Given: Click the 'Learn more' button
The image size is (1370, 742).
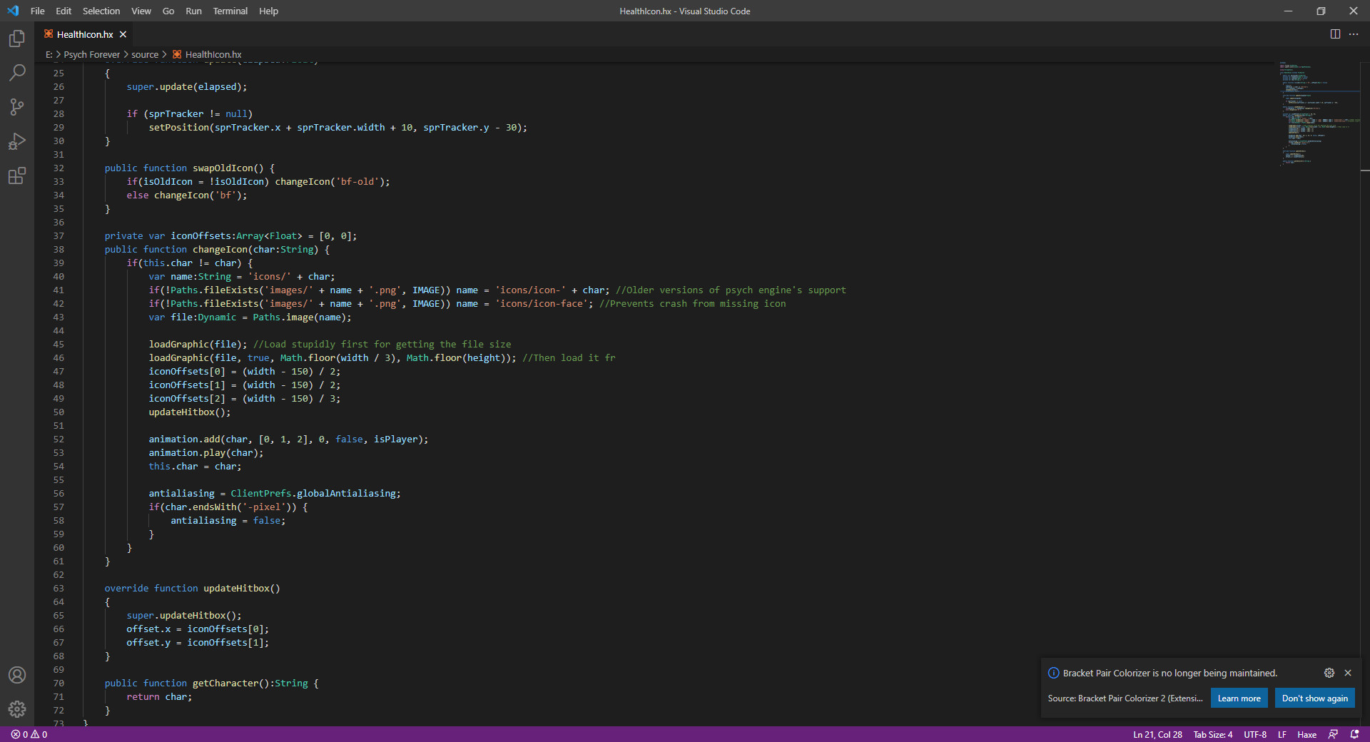Looking at the screenshot, I should click(1239, 698).
